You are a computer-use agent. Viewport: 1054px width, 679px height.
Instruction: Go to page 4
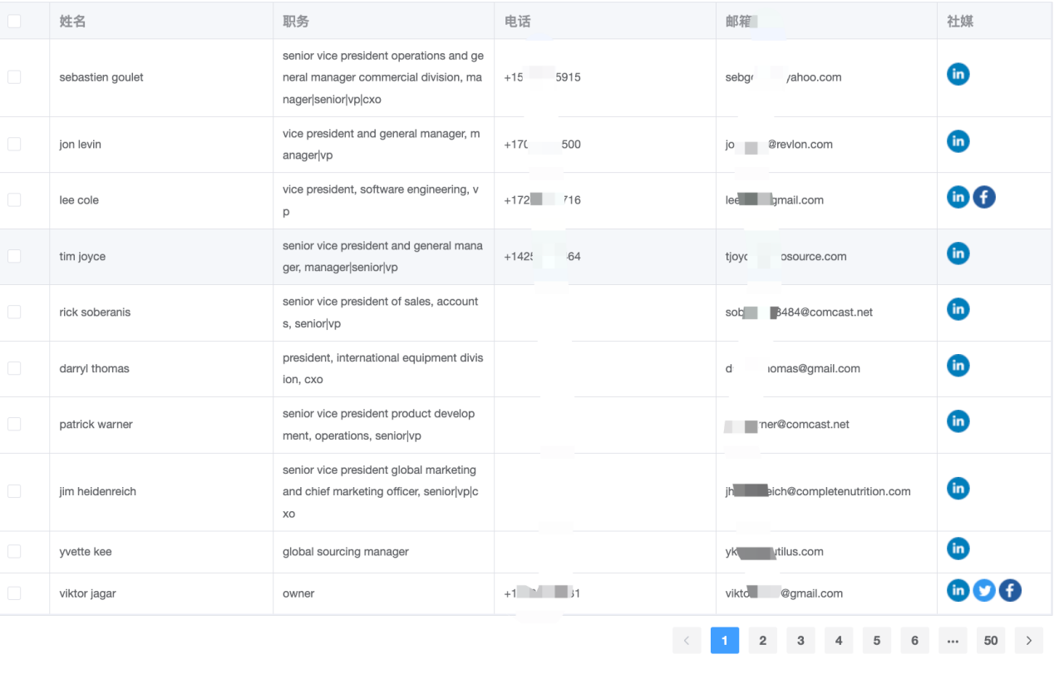pos(839,640)
